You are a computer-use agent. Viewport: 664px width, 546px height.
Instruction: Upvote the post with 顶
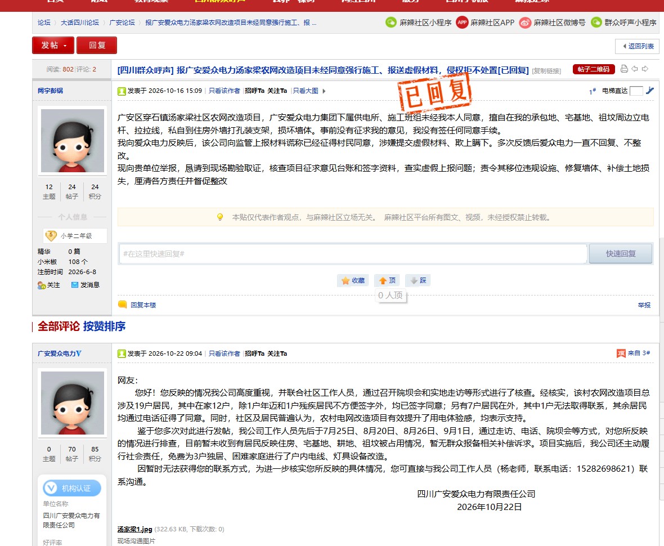[x=388, y=280]
